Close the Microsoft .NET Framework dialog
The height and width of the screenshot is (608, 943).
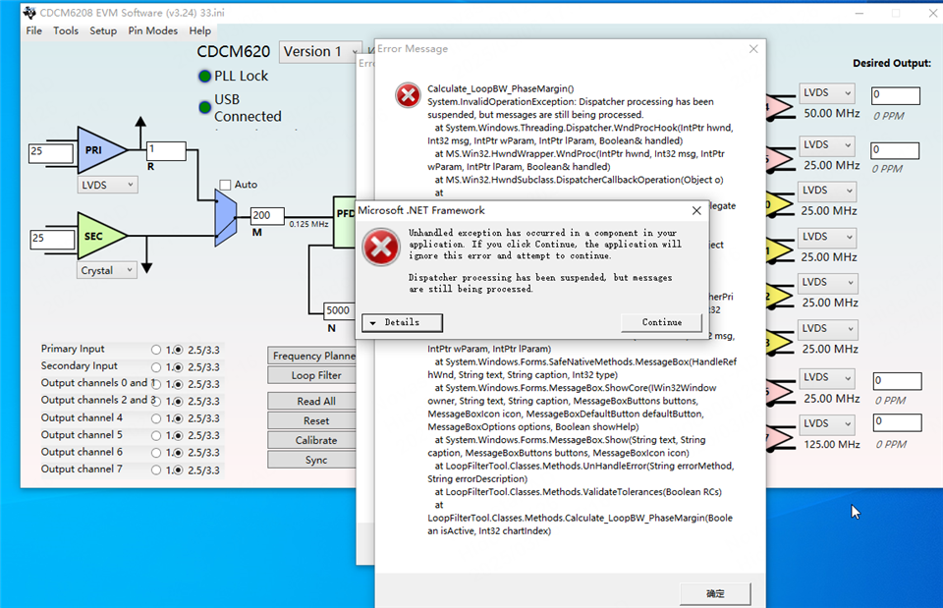[x=696, y=210]
